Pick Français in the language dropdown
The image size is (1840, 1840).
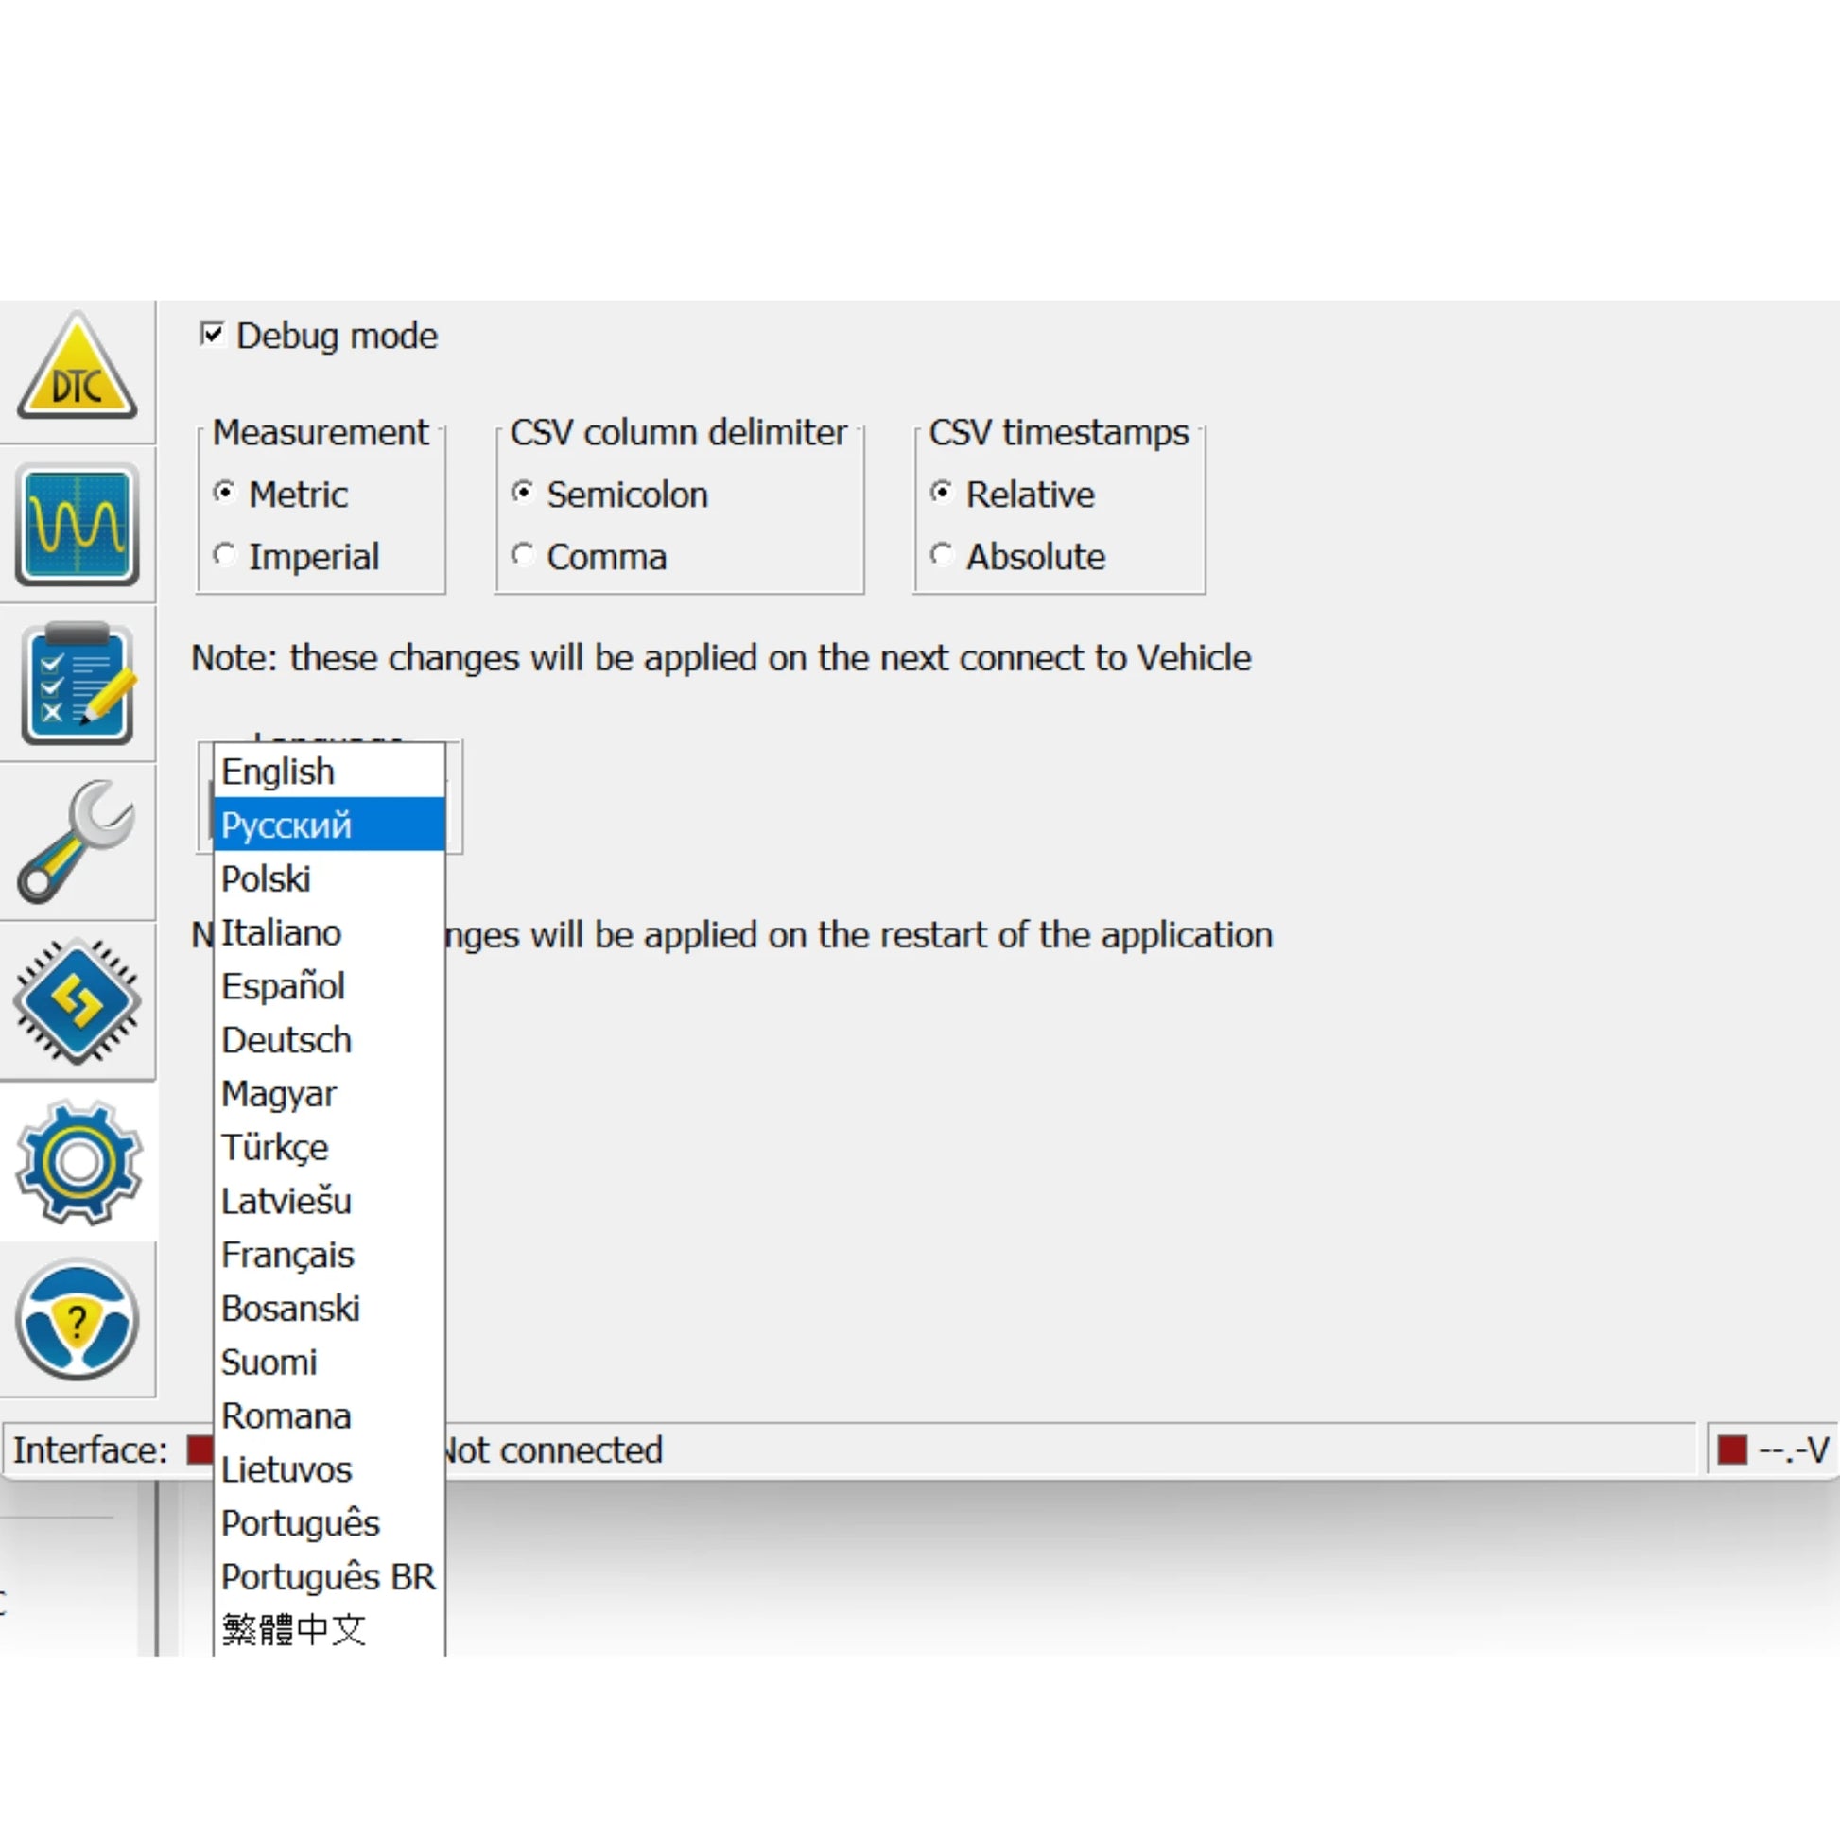click(x=330, y=1256)
